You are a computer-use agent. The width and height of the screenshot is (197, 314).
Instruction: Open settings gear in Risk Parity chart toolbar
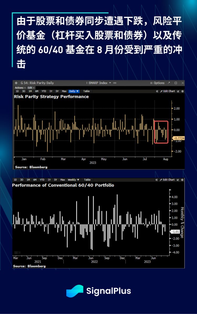point(183,91)
